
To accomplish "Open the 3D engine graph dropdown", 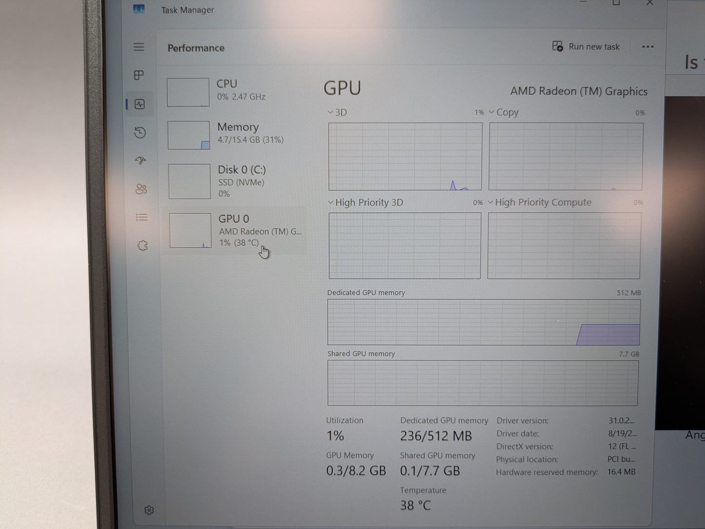I will click(331, 113).
